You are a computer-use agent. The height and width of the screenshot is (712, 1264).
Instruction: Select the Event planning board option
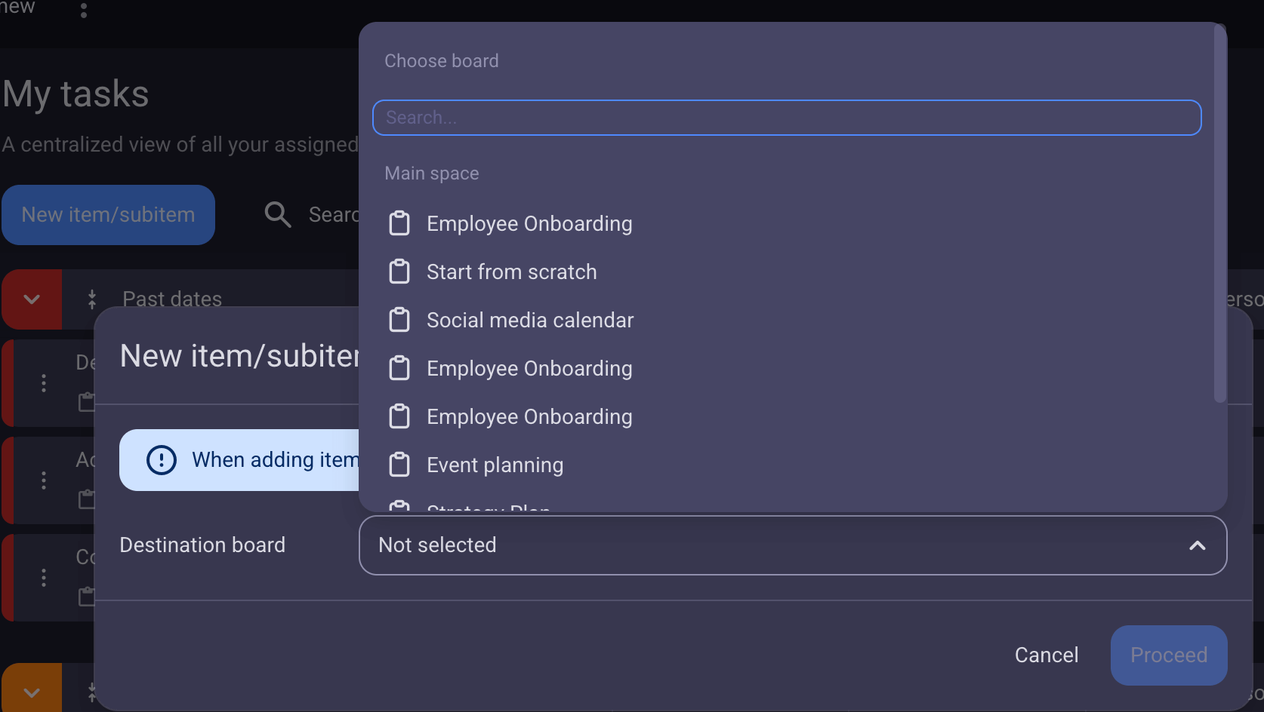[495, 465]
